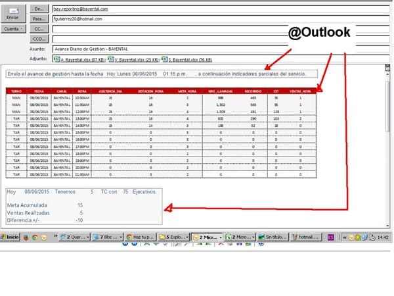This screenshot has height=296, width=394.
Task: Send the email with the Enviar button
Action: point(13,14)
